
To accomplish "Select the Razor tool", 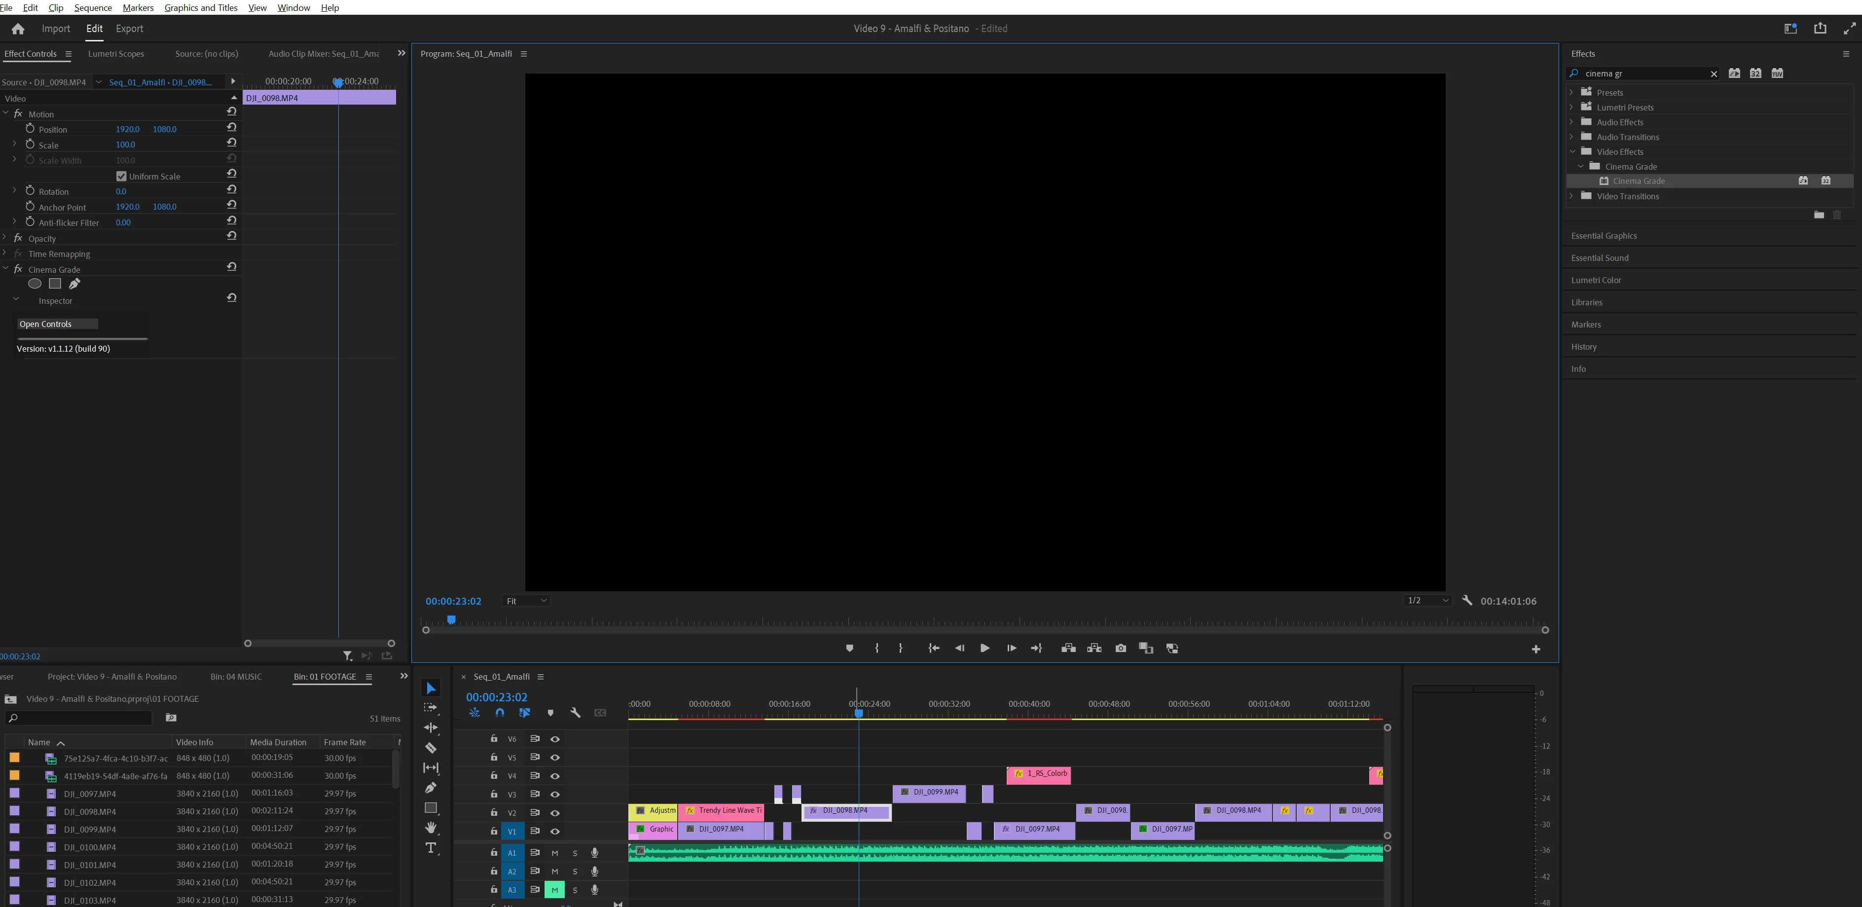I will coord(431,748).
